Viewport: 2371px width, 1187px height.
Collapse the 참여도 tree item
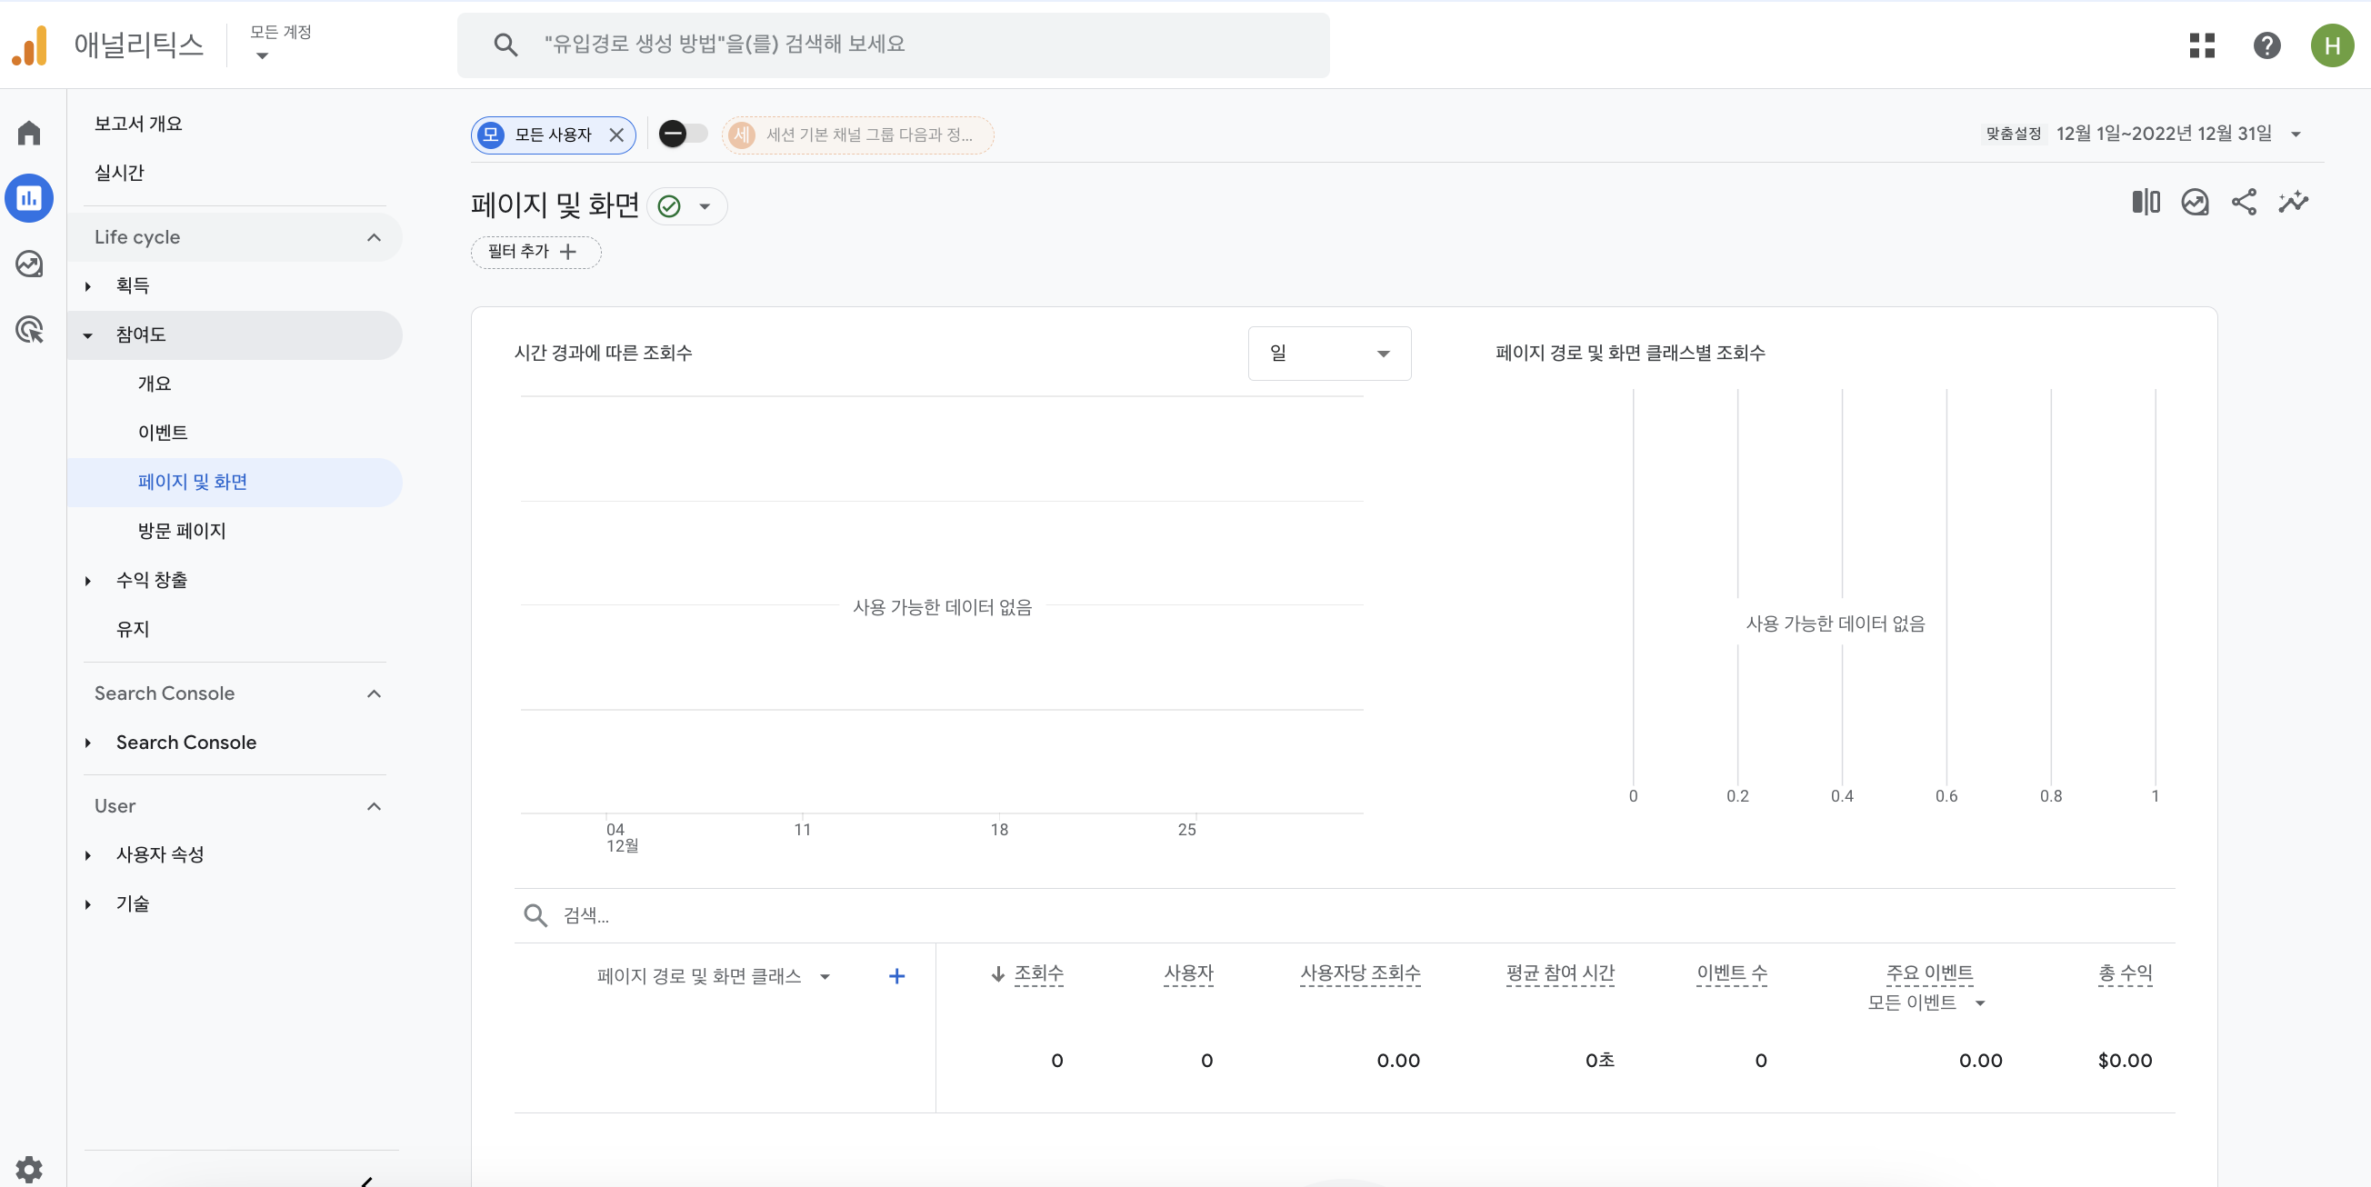click(88, 336)
